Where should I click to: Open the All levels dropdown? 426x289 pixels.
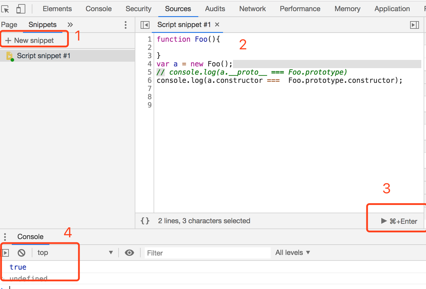pyautogui.click(x=293, y=253)
